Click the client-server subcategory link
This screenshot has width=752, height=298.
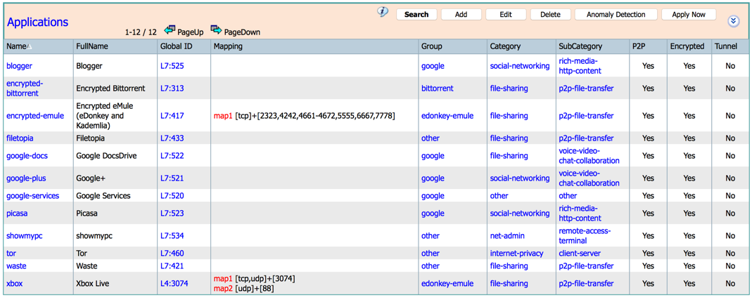coord(580,253)
